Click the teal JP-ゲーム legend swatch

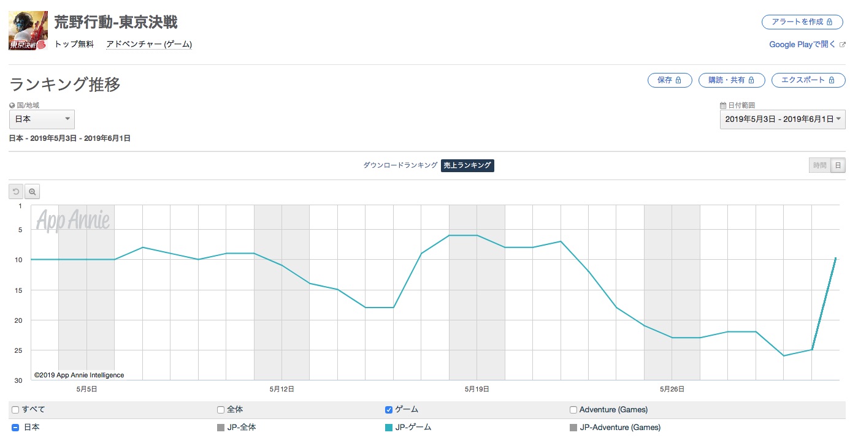coord(389,427)
